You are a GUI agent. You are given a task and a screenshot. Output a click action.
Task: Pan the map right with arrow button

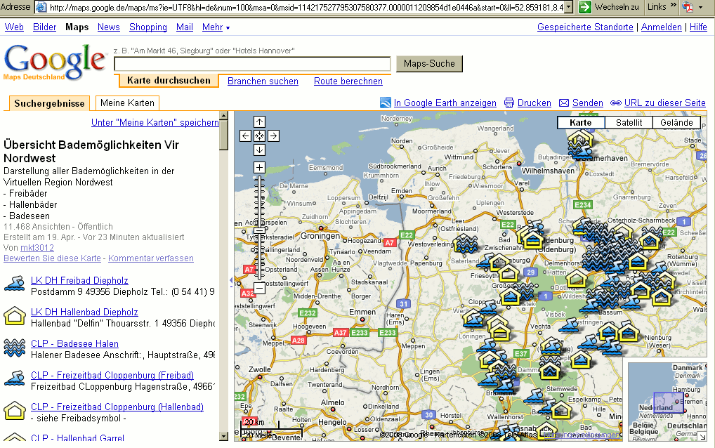click(x=274, y=136)
